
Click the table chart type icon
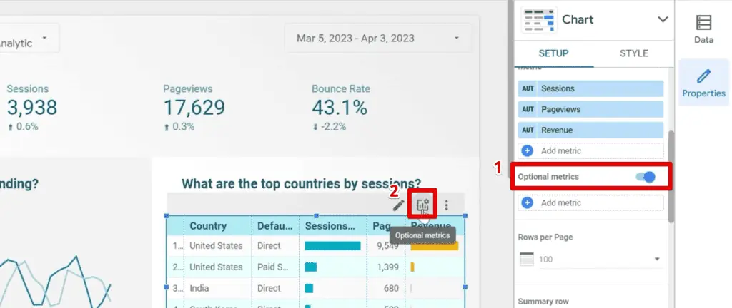tap(539, 19)
